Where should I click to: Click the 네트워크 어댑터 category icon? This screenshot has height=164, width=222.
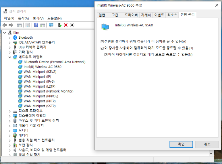(15, 57)
